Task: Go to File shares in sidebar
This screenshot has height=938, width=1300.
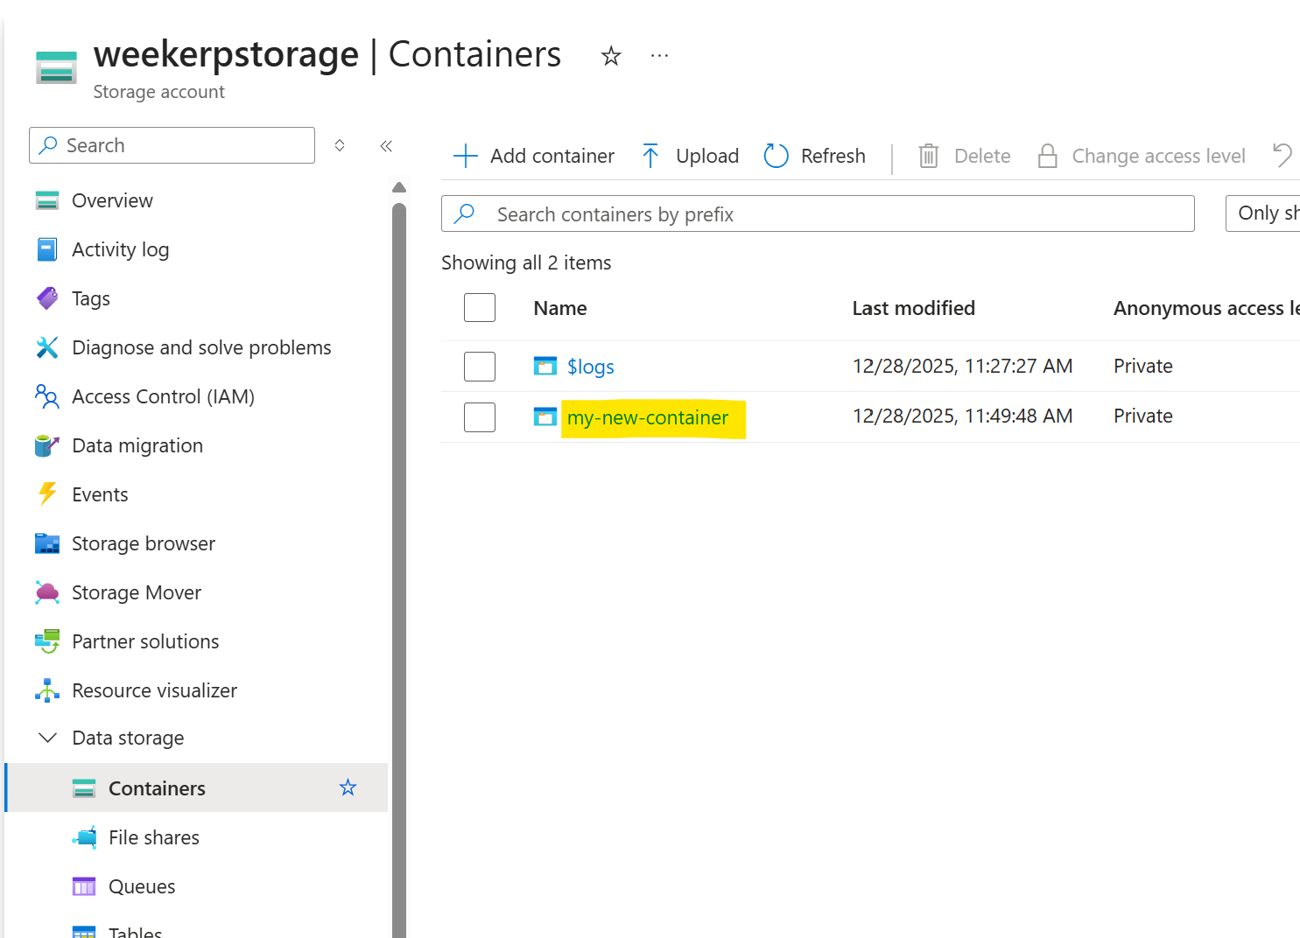Action: pos(153,837)
